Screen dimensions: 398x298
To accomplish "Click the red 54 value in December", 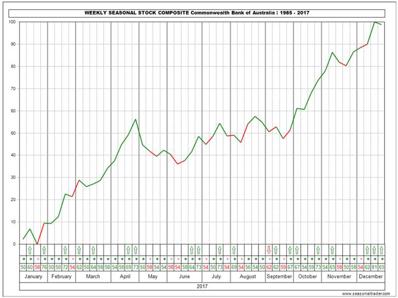I will pyautogui.click(x=360, y=267).
